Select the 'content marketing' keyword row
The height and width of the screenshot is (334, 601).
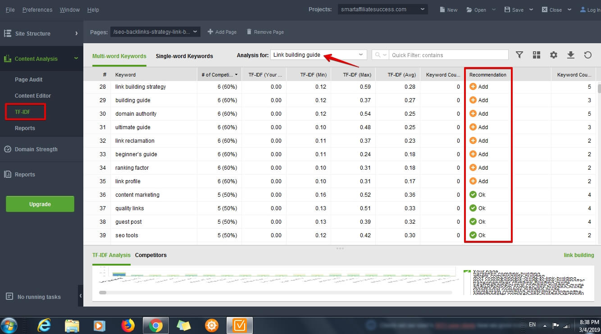340,194
